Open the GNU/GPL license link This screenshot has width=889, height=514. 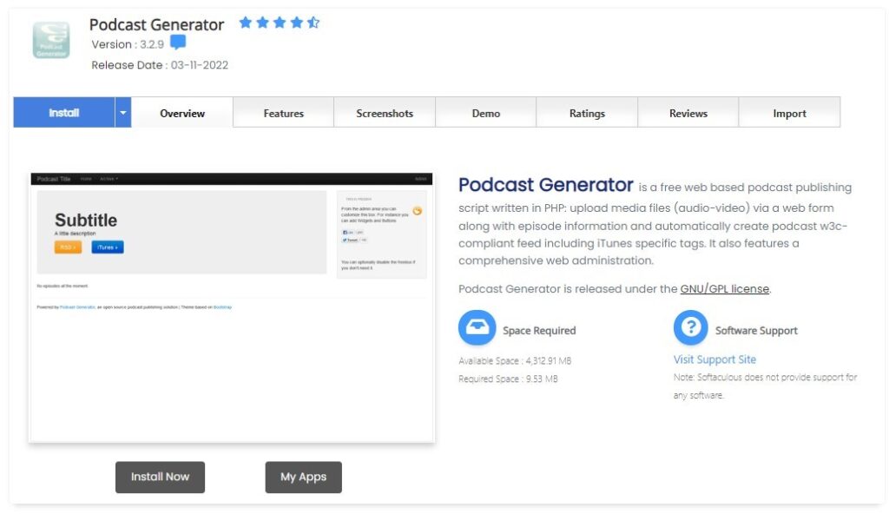[x=725, y=289]
